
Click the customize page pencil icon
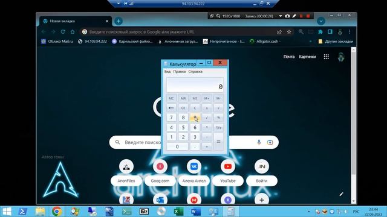tap(341, 194)
